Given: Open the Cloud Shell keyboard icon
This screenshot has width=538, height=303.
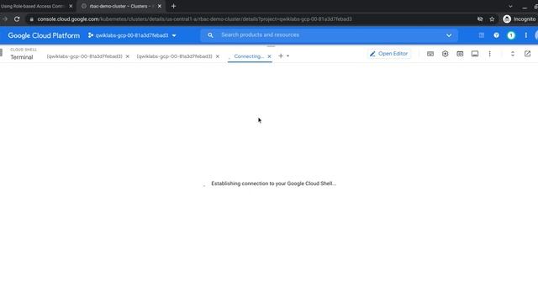Looking at the screenshot, I should (430, 54).
